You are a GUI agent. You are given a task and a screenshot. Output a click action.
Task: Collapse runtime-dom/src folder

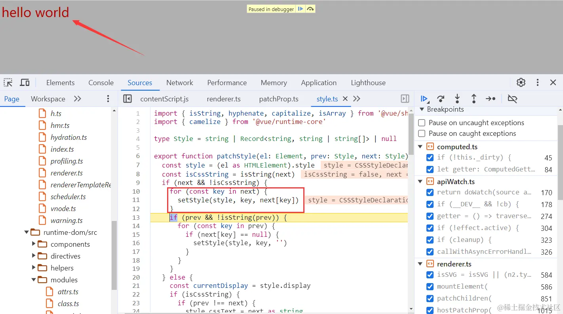click(27, 232)
